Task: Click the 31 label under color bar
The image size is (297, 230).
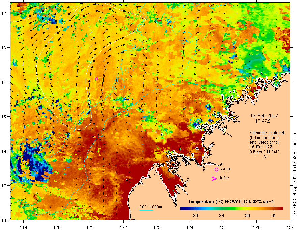Action: point(273,215)
